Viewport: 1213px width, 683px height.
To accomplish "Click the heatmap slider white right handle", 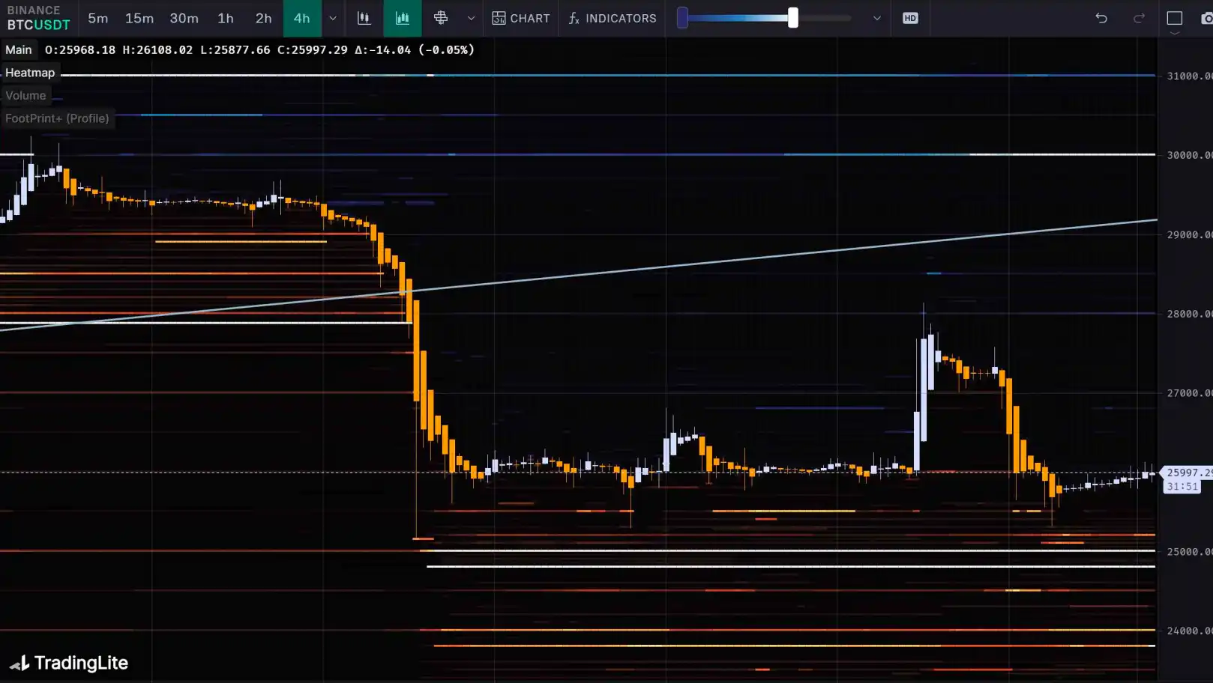I will 793,18.
